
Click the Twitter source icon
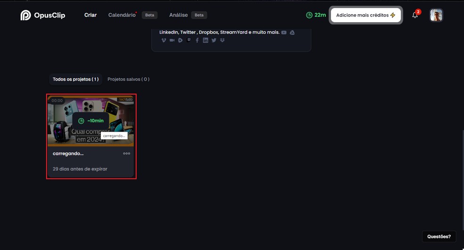[214, 40]
